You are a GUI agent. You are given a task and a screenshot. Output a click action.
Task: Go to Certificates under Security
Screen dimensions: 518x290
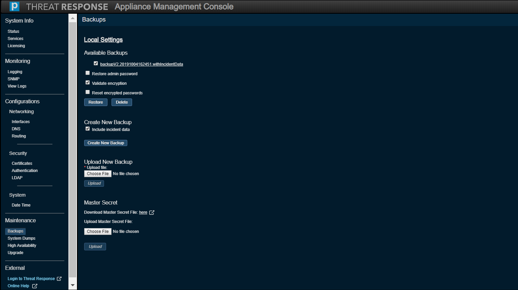tap(22, 163)
